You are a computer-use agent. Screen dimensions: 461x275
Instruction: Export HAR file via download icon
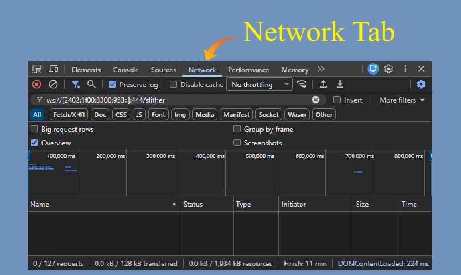340,84
